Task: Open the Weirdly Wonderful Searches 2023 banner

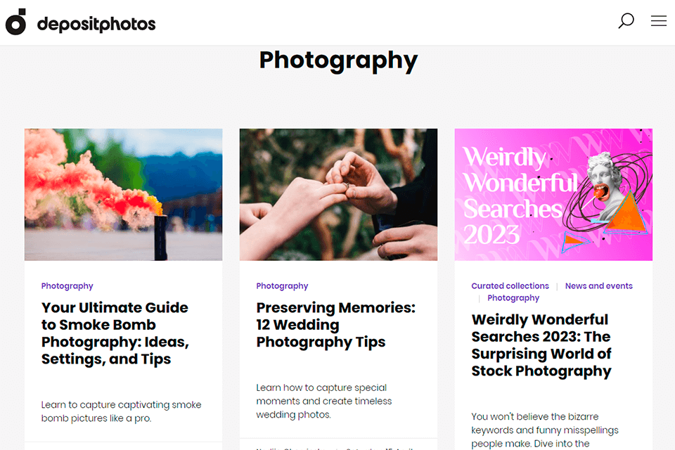Action: click(553, 195)
